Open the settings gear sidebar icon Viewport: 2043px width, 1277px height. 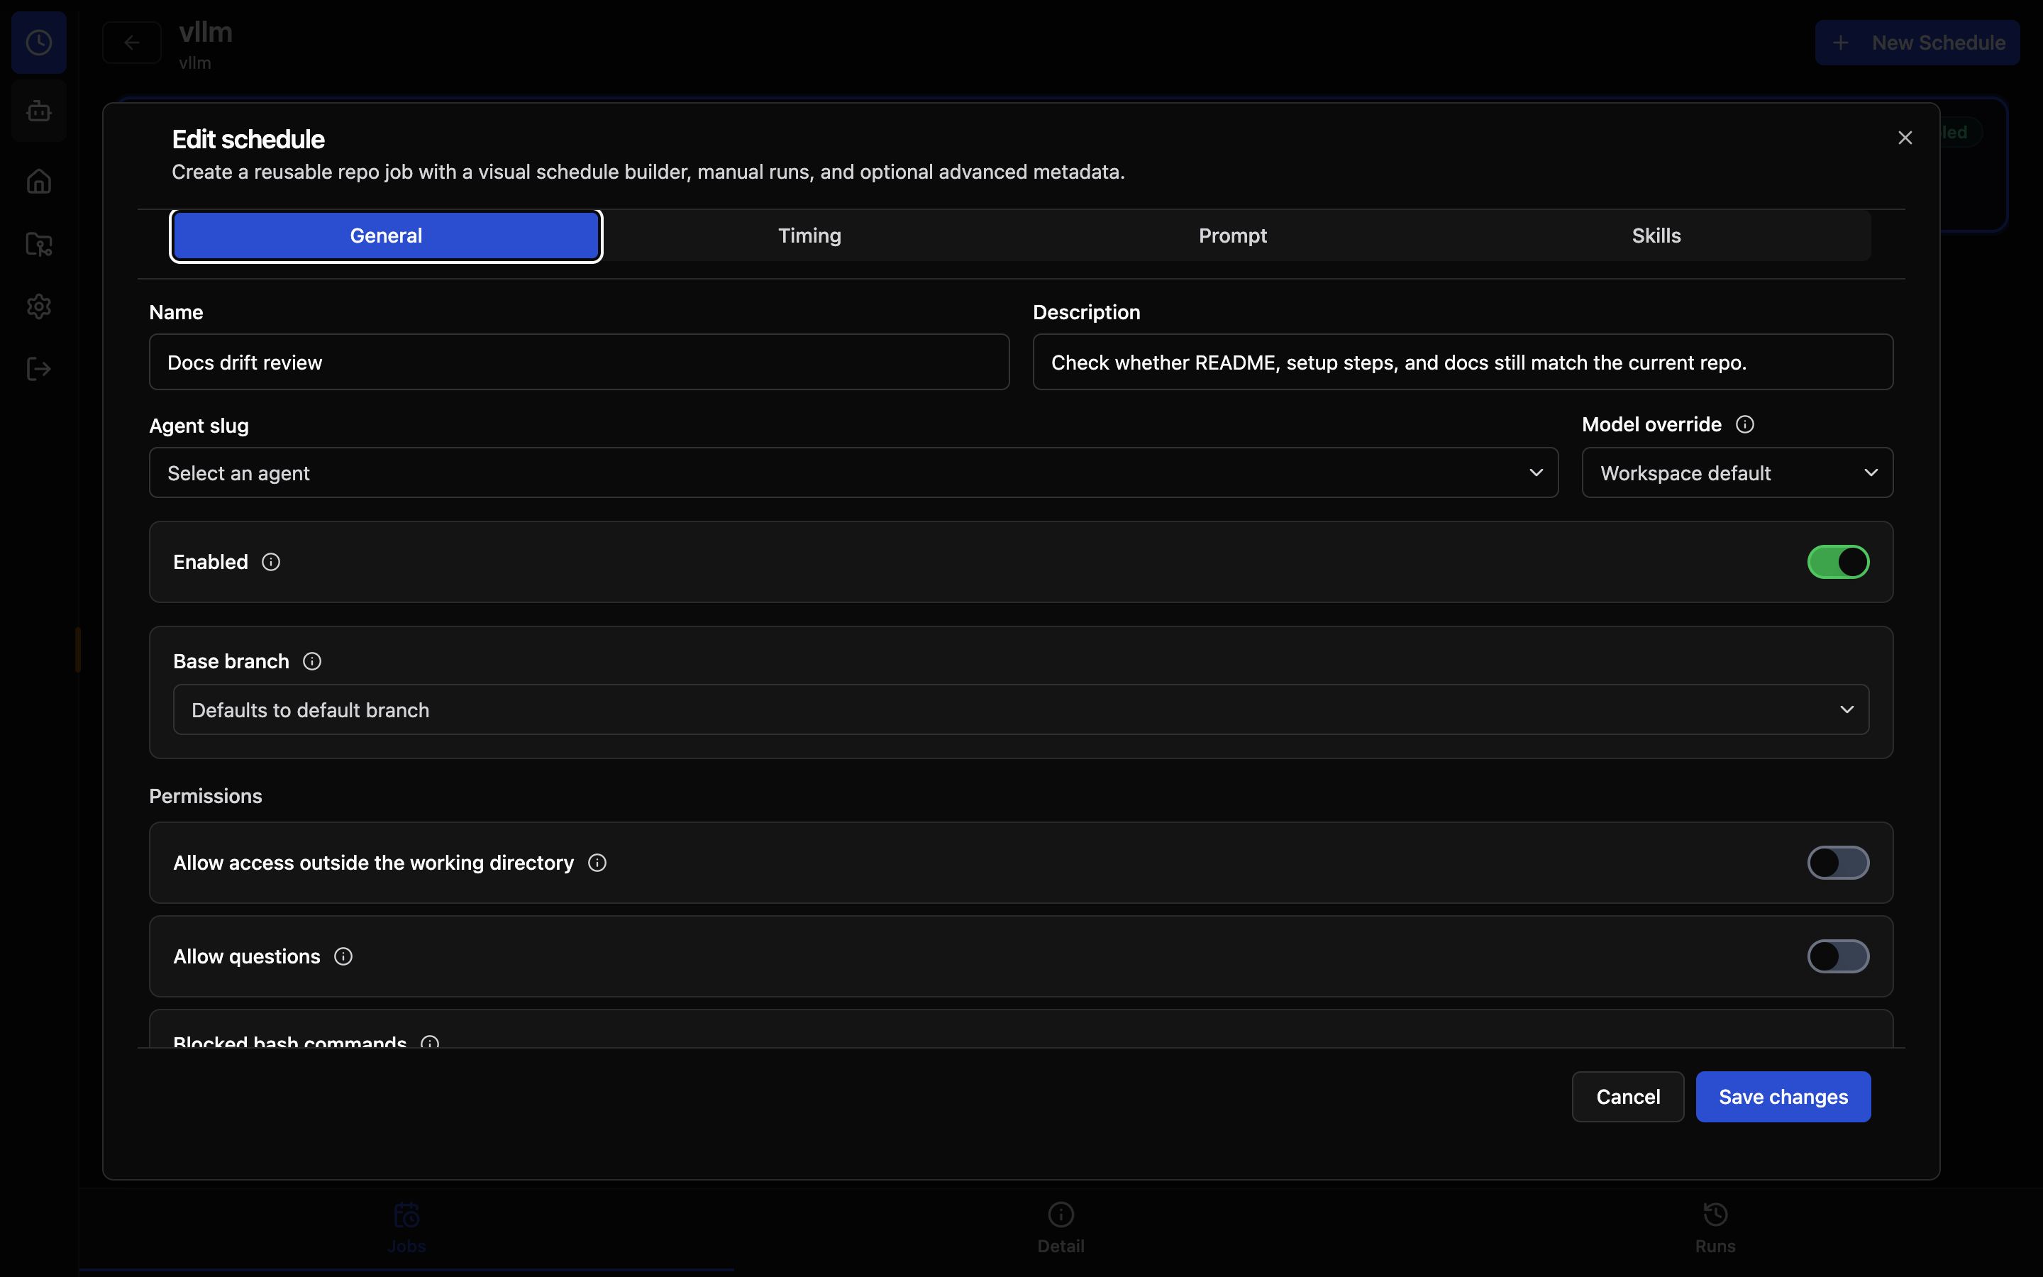39,306
